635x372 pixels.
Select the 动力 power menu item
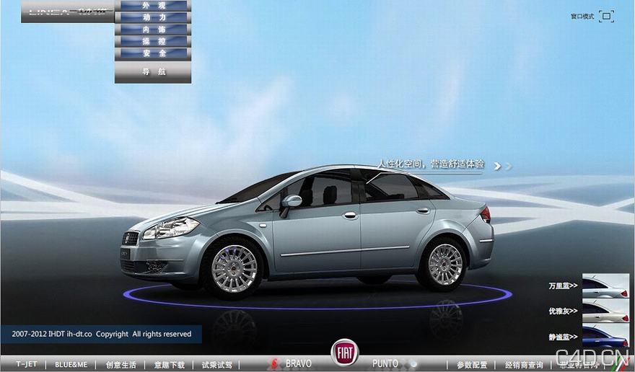tap(153, 17)
